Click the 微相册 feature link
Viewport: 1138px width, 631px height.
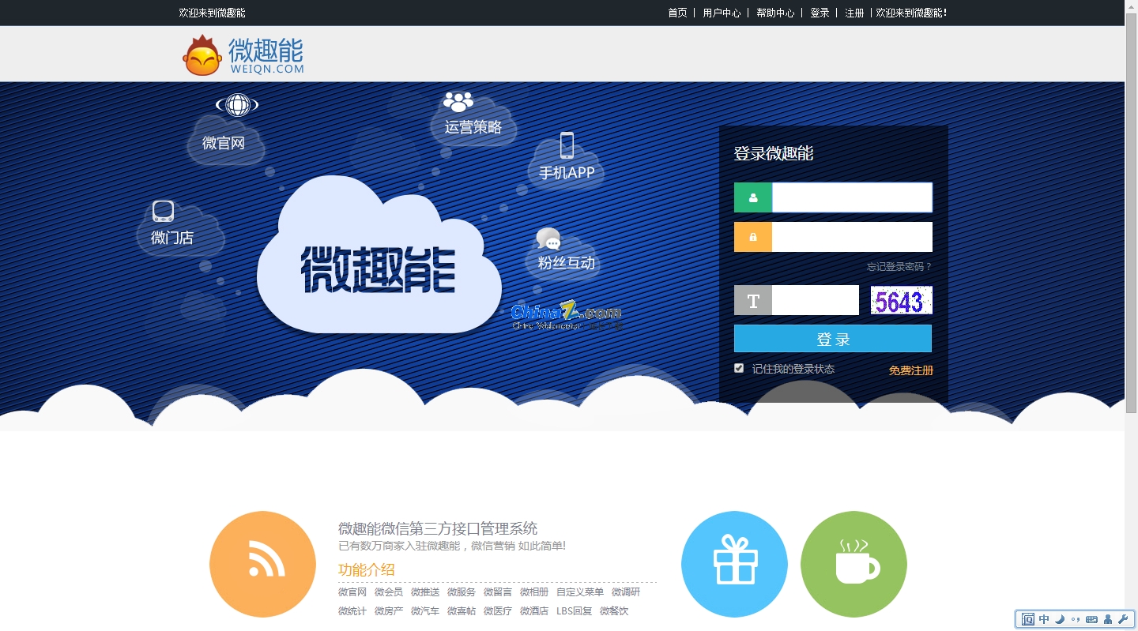pos(534,592)
